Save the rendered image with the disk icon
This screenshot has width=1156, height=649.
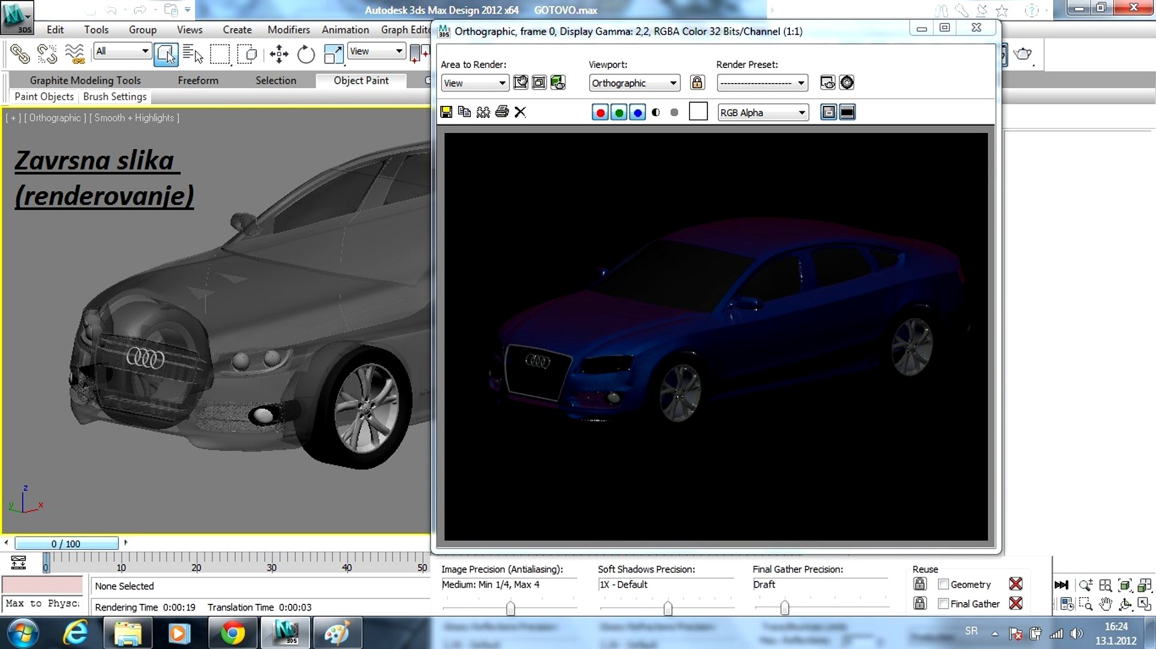tap(446, 112)
